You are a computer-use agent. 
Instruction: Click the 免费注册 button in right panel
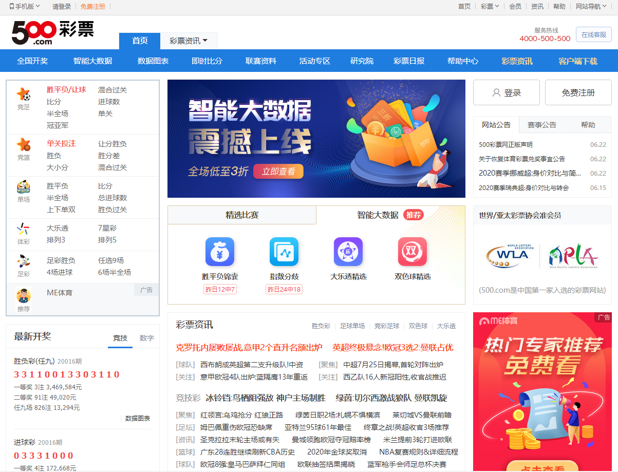click(x=578, y=92)
